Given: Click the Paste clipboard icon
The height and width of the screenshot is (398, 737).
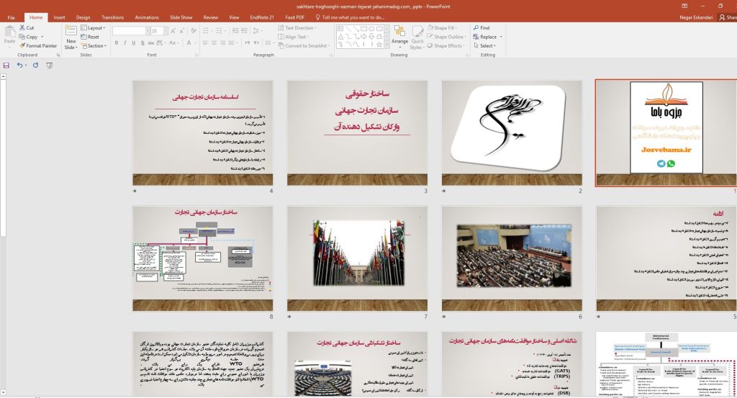Looking at the screenshot, I should 9,32.
